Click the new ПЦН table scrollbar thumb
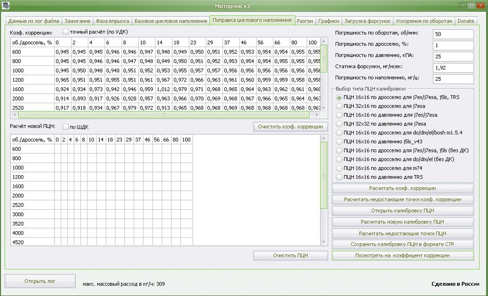Screen dimensions: 488x296 tap(324, 175)
